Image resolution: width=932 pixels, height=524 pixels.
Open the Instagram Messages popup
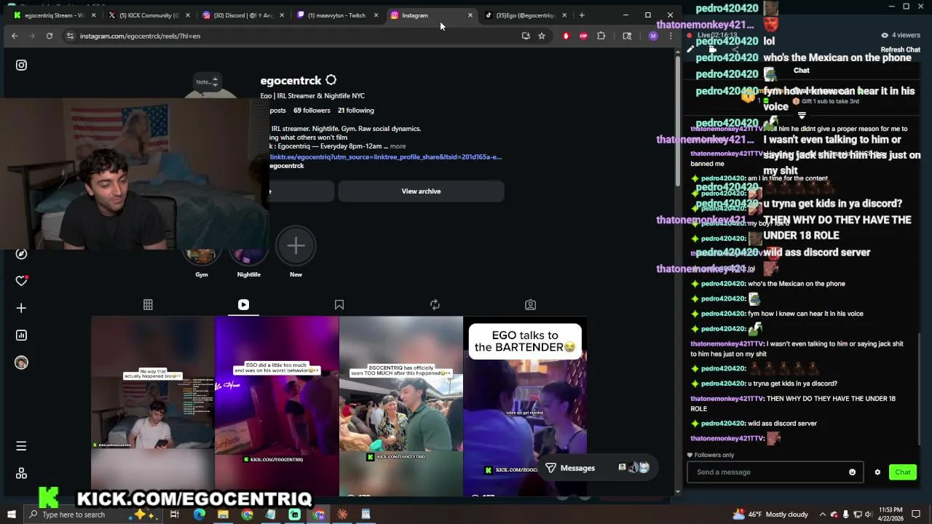pos(597,468)
